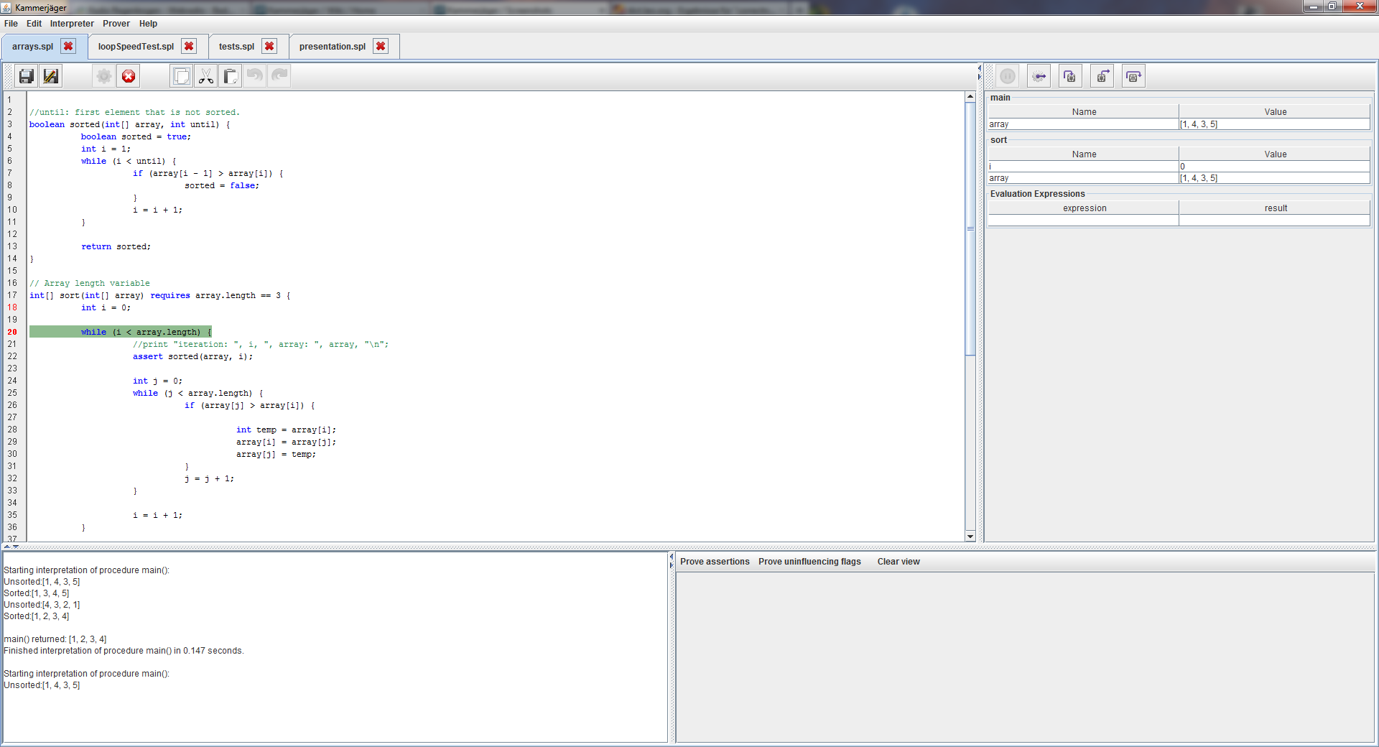Click the Step Over debugger icon
1379x747 pixels.
click(1133, 76)
